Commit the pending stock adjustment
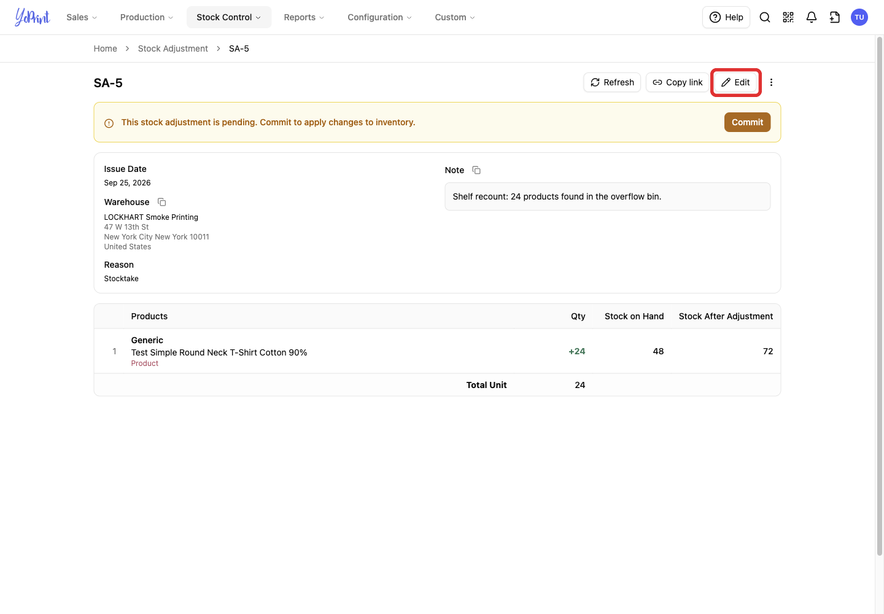The height and width of the screenshot is (614, 884). pyautogui.click(x=747, y=122)
